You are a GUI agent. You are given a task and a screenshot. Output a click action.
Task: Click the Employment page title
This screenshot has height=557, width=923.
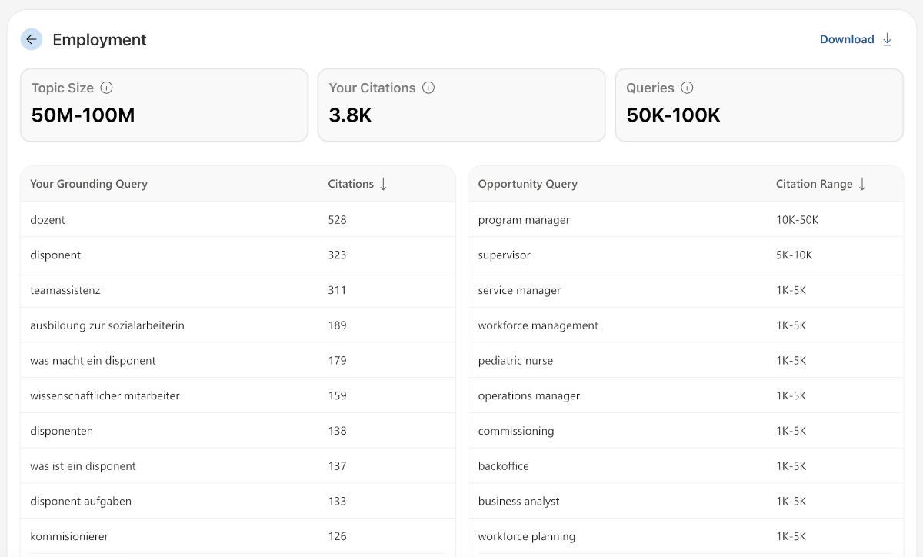pyautogui.click(x=99, y=40)
